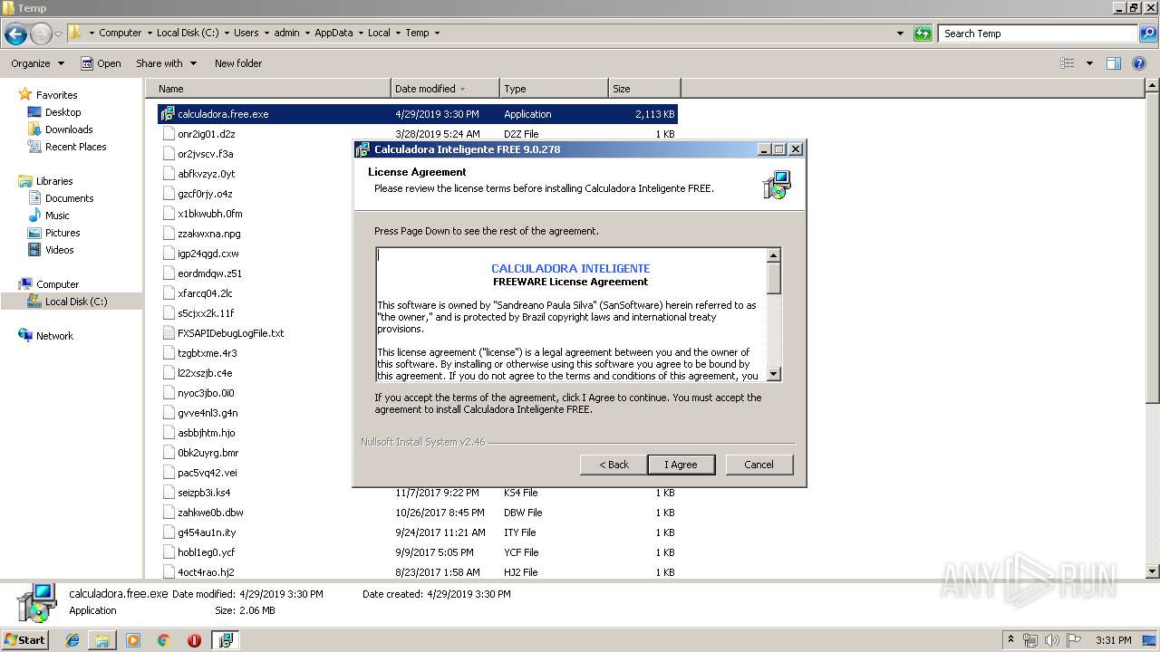1160x652 pixels.
Task: Open the Share with dropdown
Action: coord(166,63)
